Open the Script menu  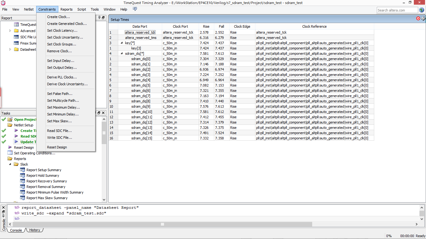tap(82, 9)
